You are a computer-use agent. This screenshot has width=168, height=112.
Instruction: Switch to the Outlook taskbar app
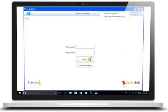(x=81, y=93)
